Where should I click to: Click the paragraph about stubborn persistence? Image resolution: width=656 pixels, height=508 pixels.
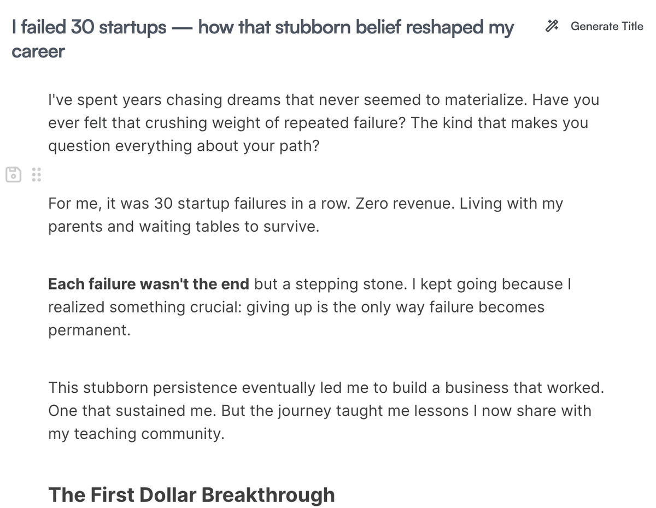point(219,388)
